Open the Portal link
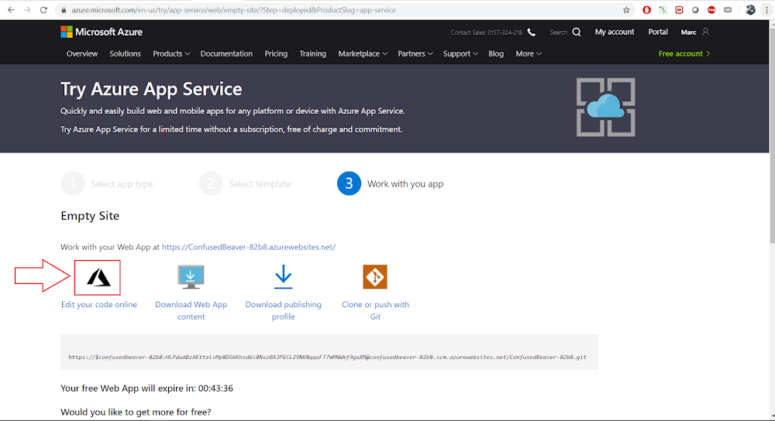Image resolution: width=775 pixels, height=421 pixels. click(658, 32)
